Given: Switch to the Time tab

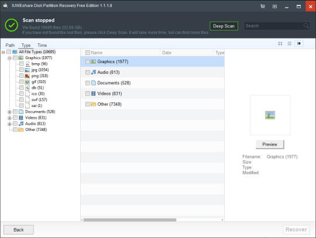Looking at the screenshot, I should (42, 45).
